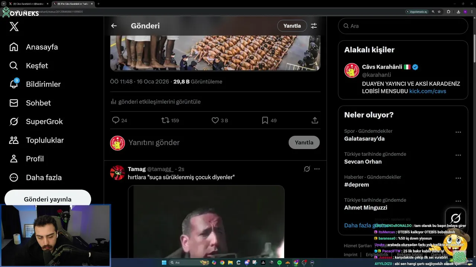Click Grok icon on Tamag's reply
476x267 pixels.
tap(307, 169)
